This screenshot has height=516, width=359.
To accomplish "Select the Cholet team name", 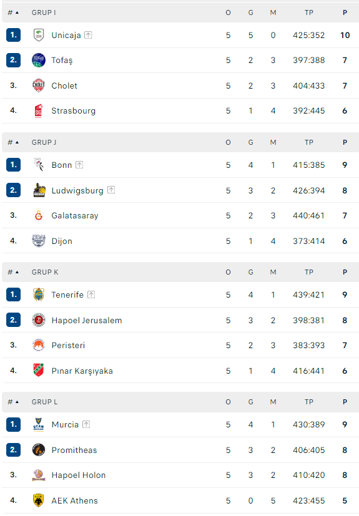I will point(64,85).
